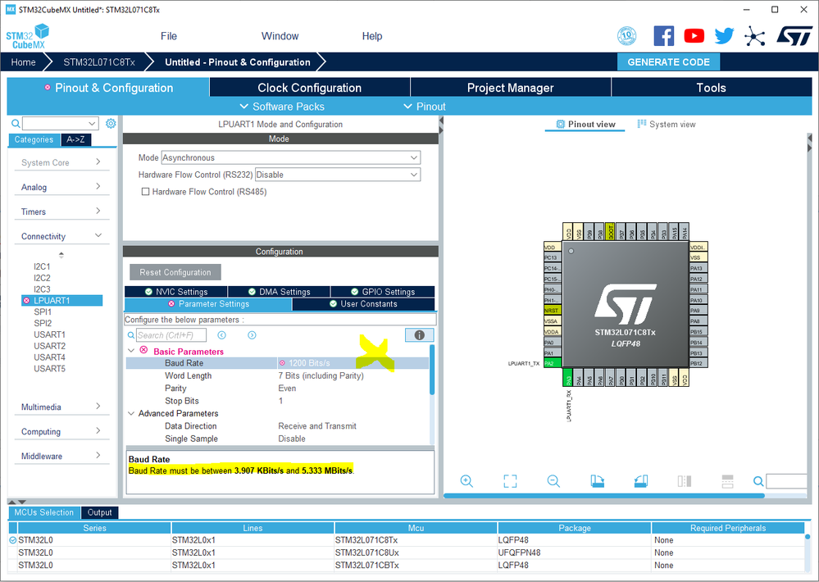Enable Hardware Flow Control (RS485) checkbox
This screenshot has height=582, width=819.
pos(146,192)
